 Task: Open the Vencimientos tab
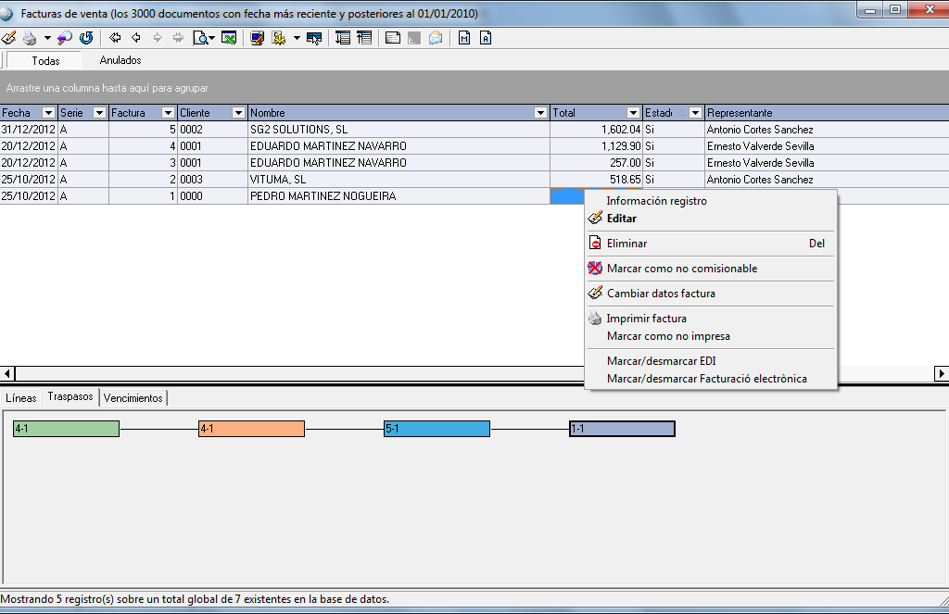point(133,397)
